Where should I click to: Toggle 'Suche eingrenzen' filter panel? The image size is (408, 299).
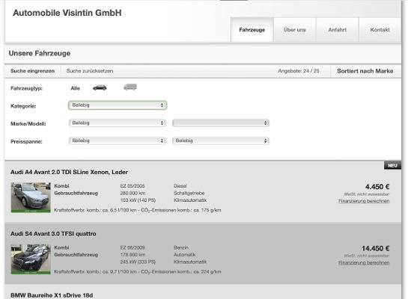[32, 71]
